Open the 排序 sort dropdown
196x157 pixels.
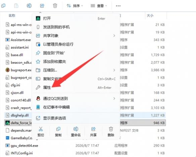tap(75, 6)
